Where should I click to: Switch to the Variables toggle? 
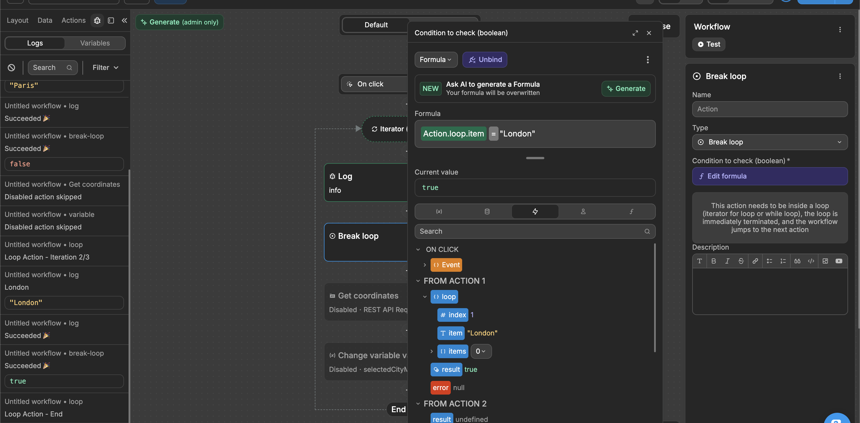click(x=95, y=43)
